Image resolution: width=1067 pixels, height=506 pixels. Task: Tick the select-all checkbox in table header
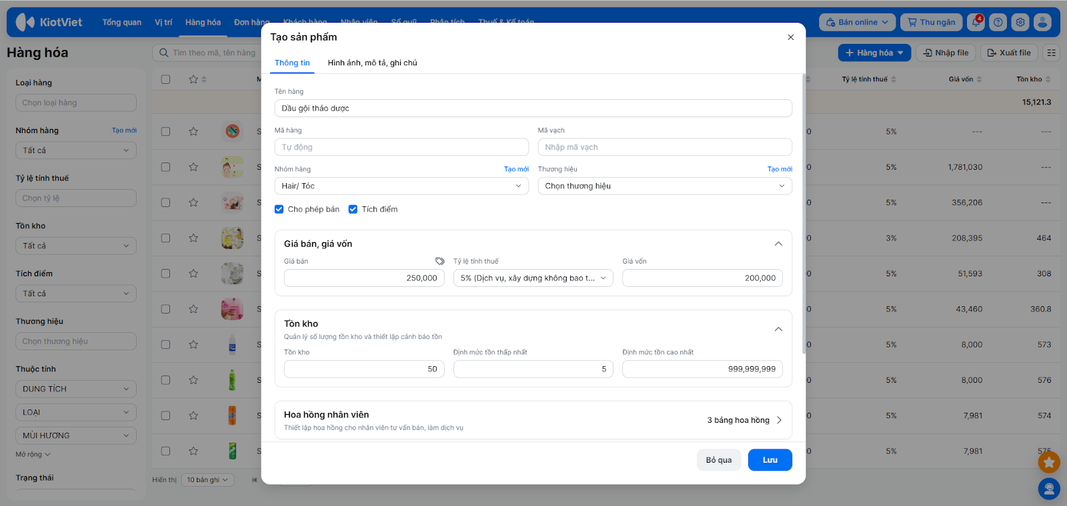[165, 79]
